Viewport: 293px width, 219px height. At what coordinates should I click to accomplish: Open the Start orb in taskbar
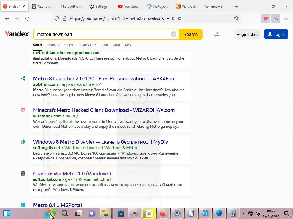tap(50, 213)
